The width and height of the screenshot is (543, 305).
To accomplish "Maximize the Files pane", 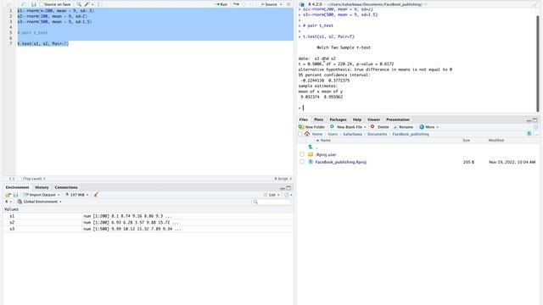I will (x=535, y=120).
